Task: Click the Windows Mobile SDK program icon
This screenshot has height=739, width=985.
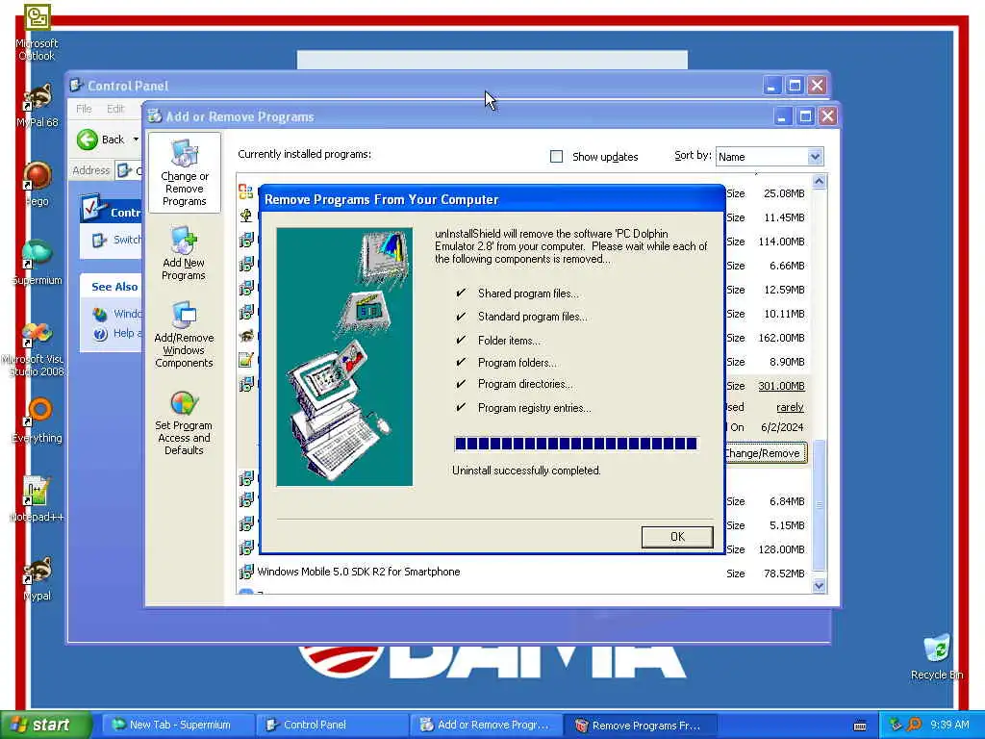Action: point(246,572)
